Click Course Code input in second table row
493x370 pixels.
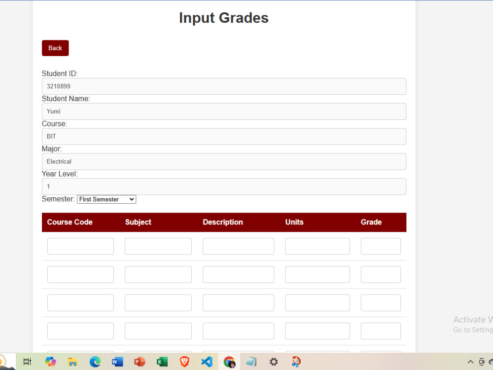point(80,274)
